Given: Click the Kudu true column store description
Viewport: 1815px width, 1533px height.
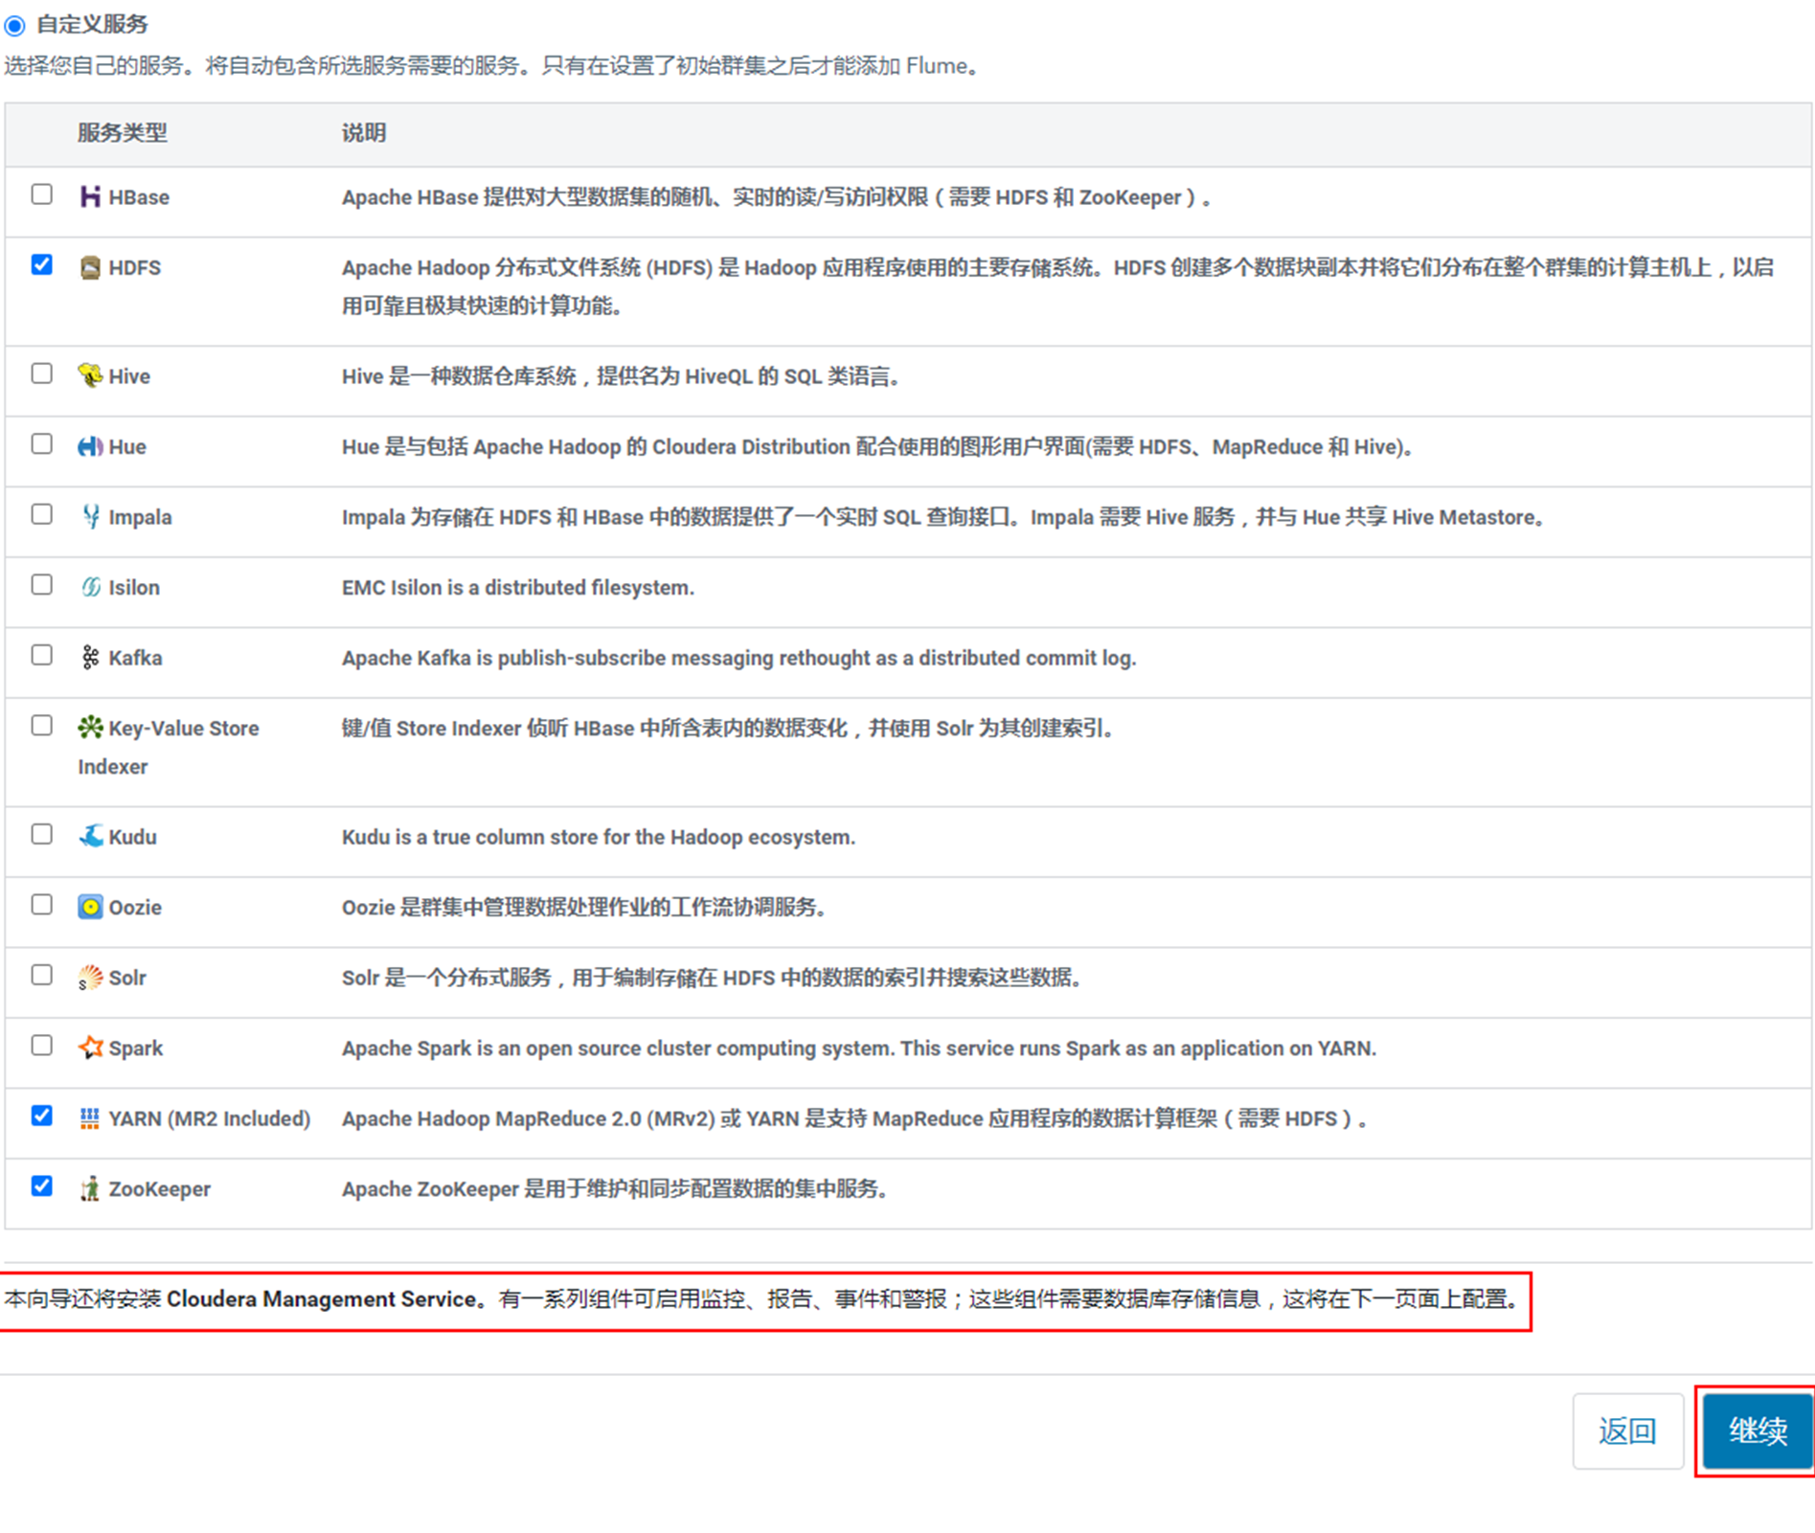Looking at the screenshot, I should click(x=599, y=837).
